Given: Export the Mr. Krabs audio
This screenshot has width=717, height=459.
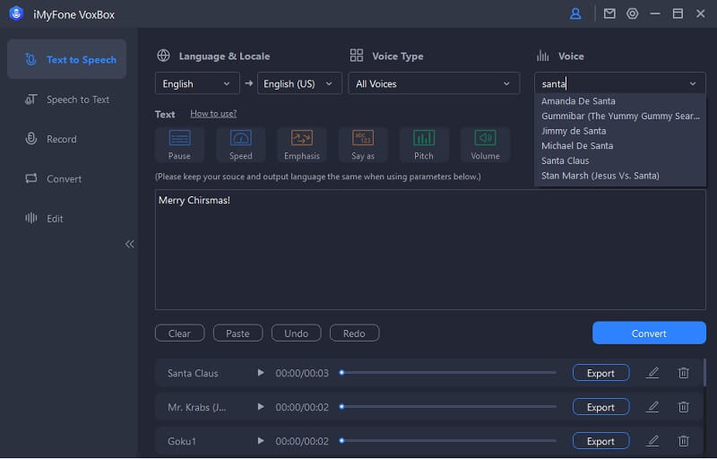Looking at the screenshot, I should pos(600,406).
